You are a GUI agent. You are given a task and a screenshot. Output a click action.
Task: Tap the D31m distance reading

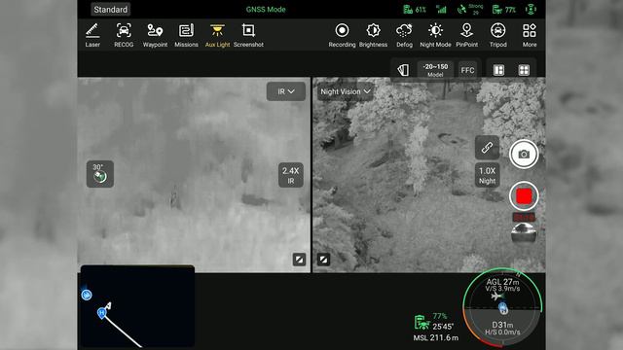tap(502, 325)
